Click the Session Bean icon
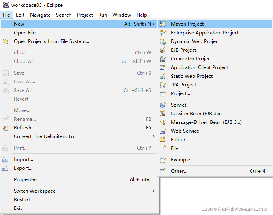 [x=163, y=114]
